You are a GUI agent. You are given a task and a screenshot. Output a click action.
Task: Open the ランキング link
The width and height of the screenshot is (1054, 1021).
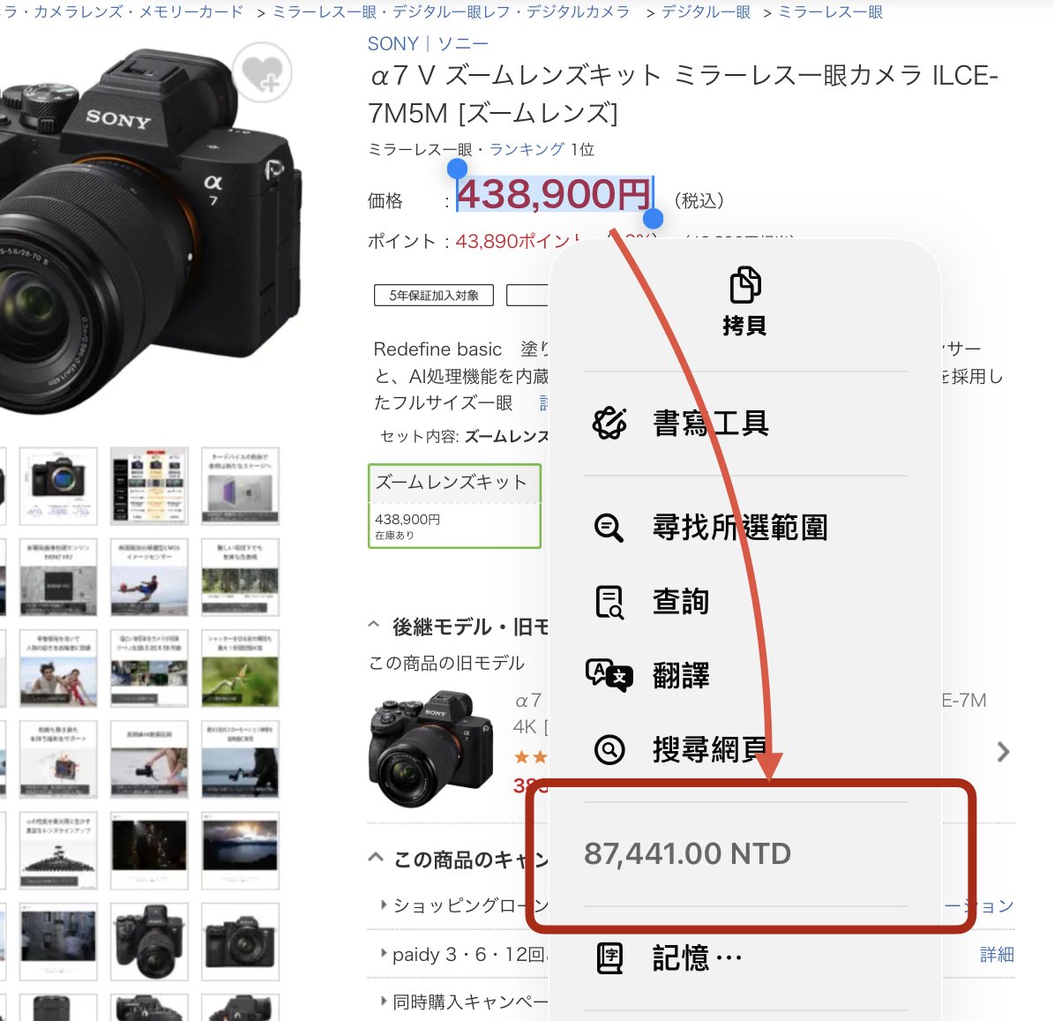(x=527, y=148)
